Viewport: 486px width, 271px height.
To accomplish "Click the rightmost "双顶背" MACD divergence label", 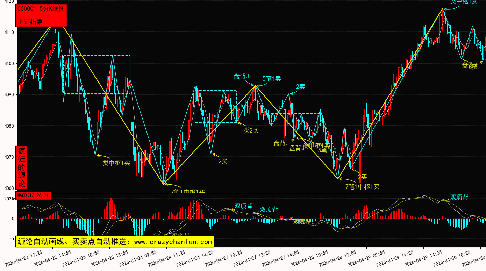I will tap(459, 197).
